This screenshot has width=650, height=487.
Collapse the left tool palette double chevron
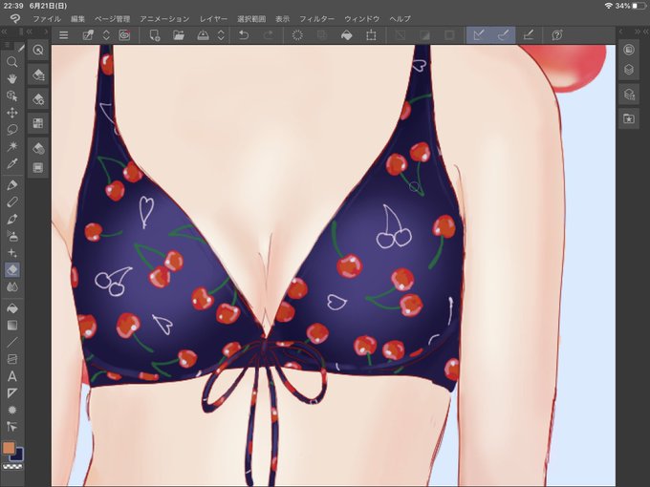point(5,32)
